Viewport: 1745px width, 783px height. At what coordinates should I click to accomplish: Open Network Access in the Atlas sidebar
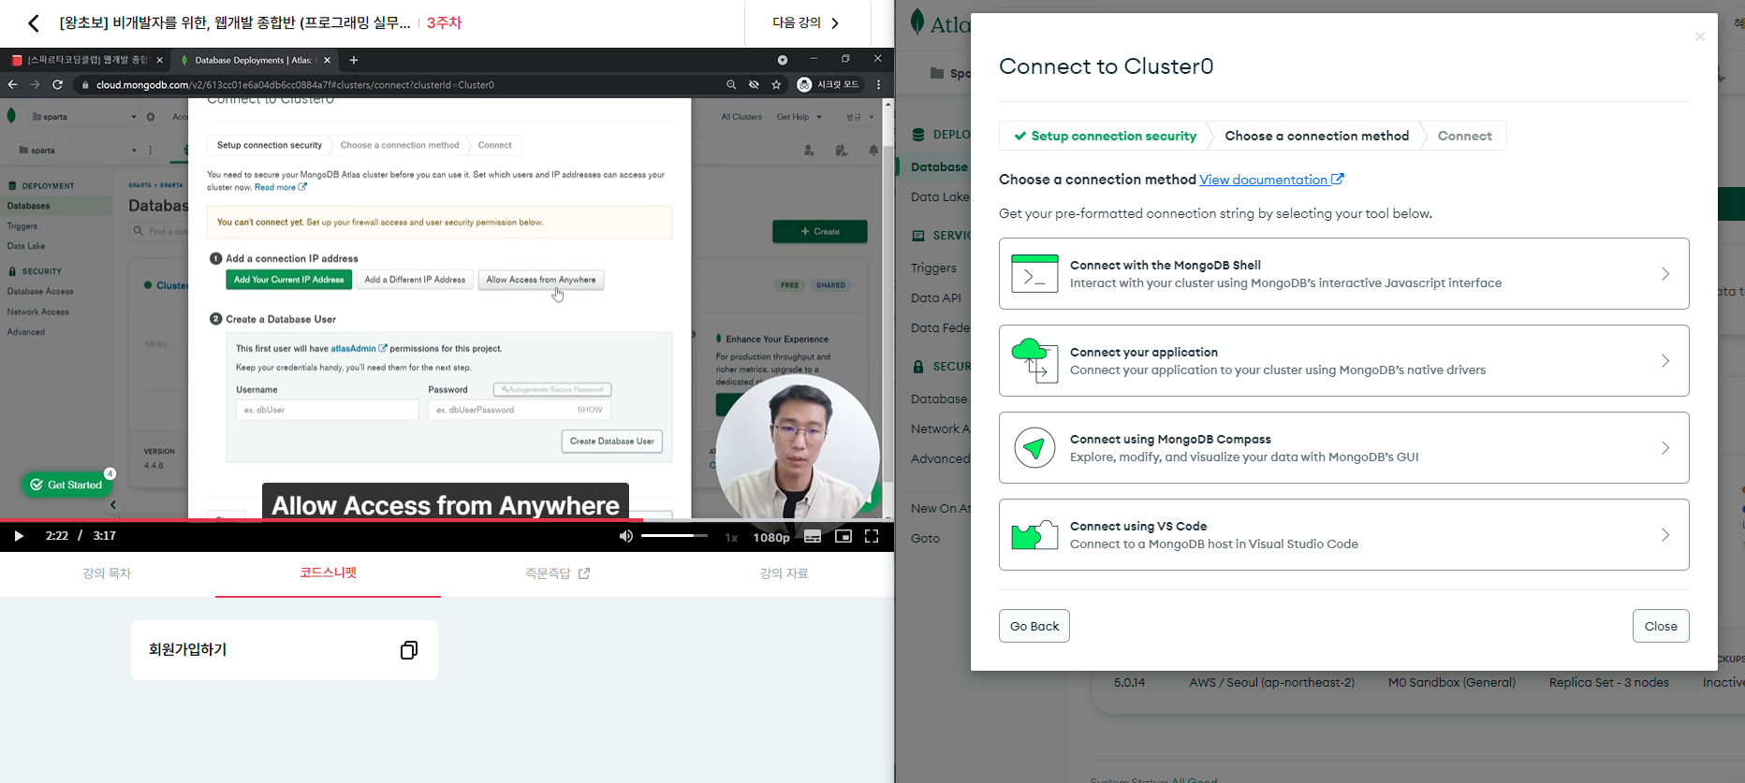click(940, 428)
